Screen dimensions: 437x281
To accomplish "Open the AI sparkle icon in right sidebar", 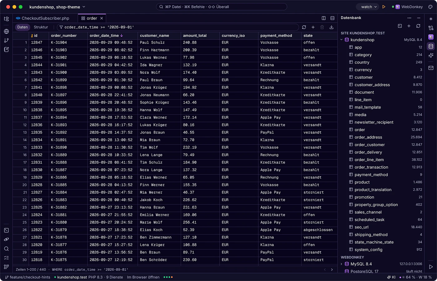I will (431, 55).
